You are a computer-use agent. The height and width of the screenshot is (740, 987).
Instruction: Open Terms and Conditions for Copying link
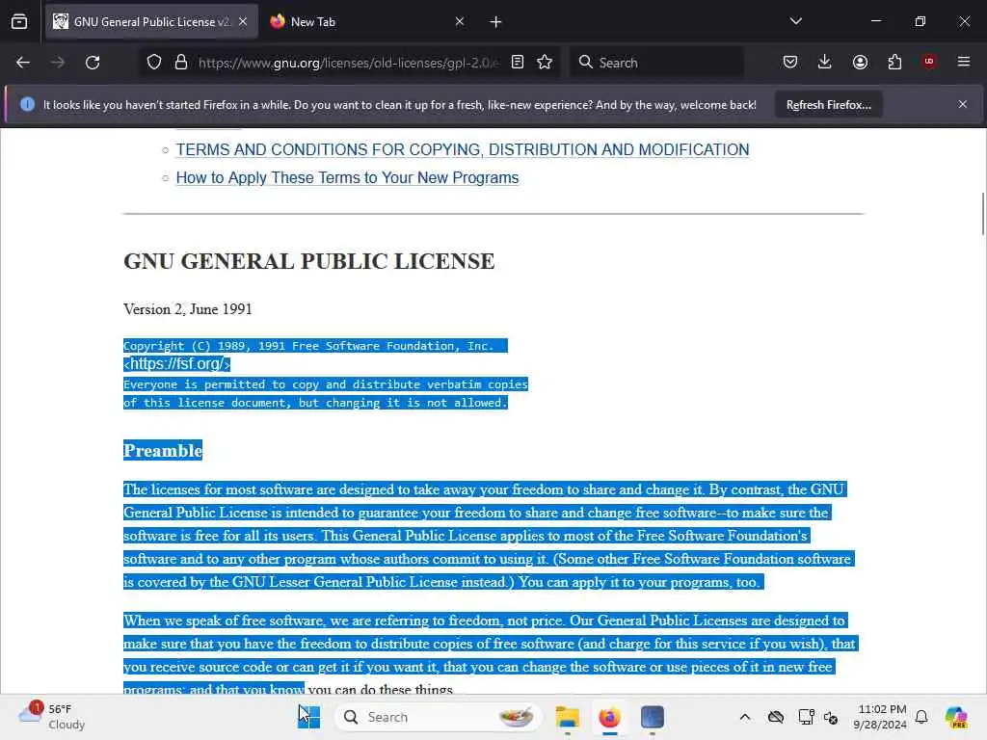[463, 149]
